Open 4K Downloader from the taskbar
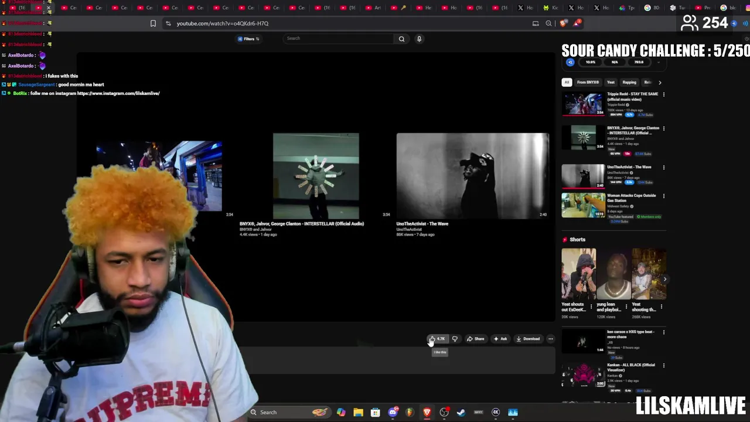This screenshot has height=422, width=750. (x=496, y=413)
